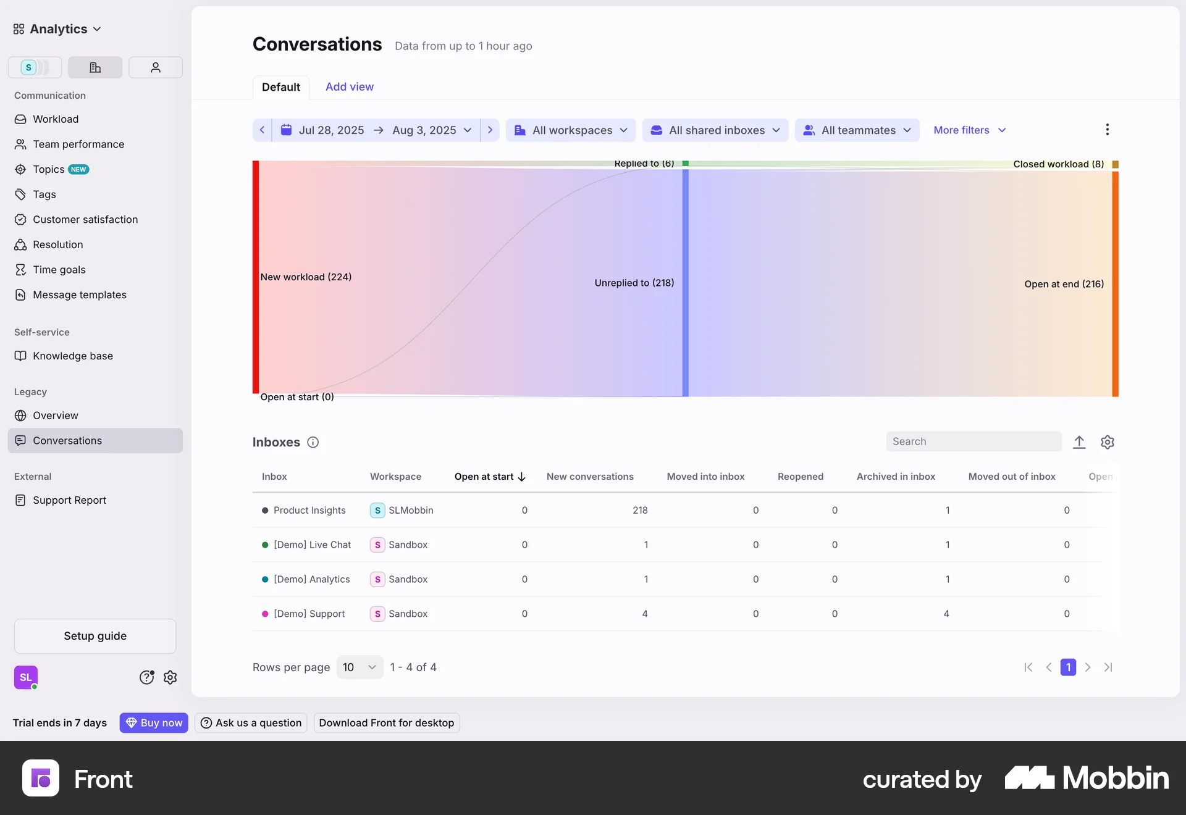Open the new Topics analytics page

(48, 169)
